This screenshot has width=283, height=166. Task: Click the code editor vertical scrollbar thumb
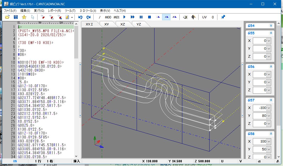pyautogui.click(x=76, y=42)
